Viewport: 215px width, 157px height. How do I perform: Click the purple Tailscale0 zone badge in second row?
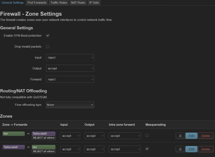pyautogui.click(x=13, y=147)
